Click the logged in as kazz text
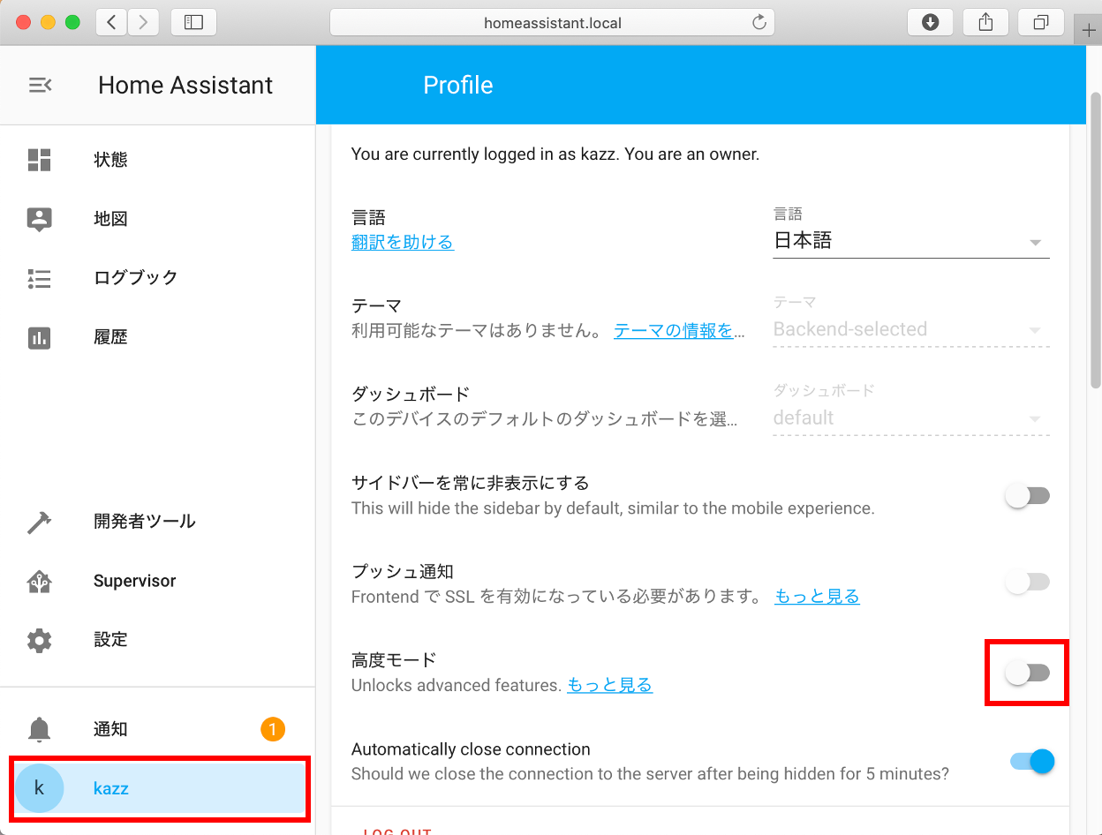The height and width of the screenshot is (835, 1102). [555, 154]
